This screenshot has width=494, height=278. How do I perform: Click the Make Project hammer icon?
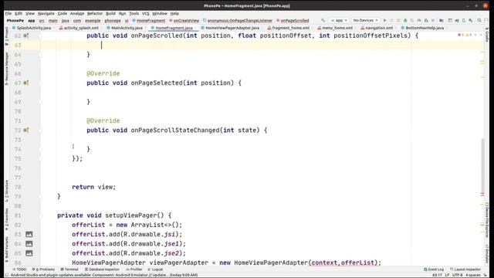pos(323,21)
